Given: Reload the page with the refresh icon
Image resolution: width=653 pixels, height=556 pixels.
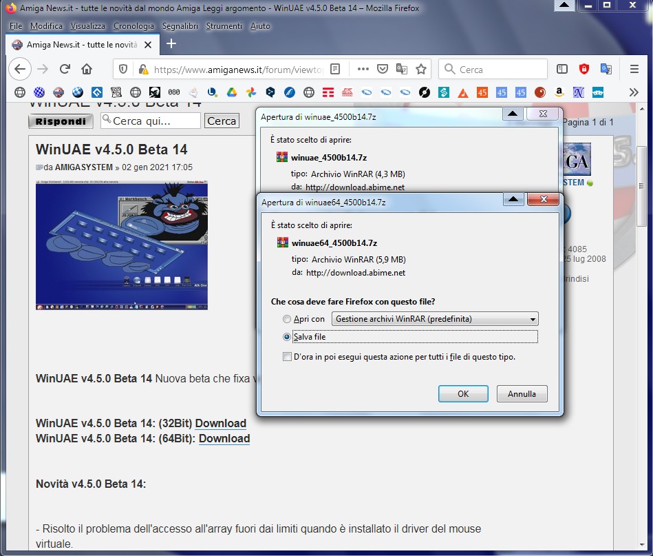Looking at the screenshot, I should click(x=65, y=69).
